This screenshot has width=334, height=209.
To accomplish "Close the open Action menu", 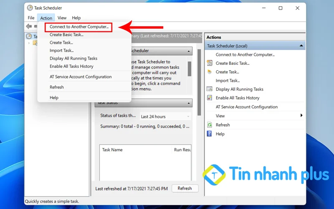I will click(x=46, y=18).
